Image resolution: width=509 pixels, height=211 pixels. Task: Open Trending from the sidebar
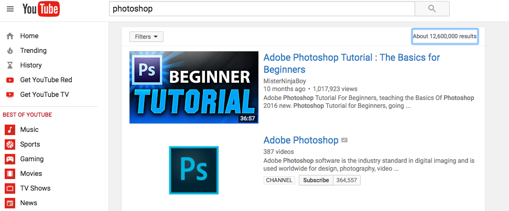point(33,51)
